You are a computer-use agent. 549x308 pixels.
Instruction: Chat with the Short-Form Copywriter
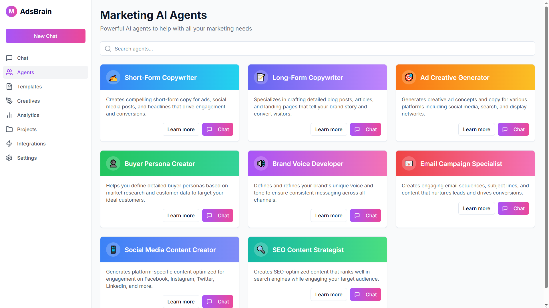pos(218,129)
